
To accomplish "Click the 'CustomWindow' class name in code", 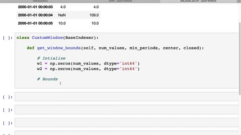I will click(x=47, y=37).
